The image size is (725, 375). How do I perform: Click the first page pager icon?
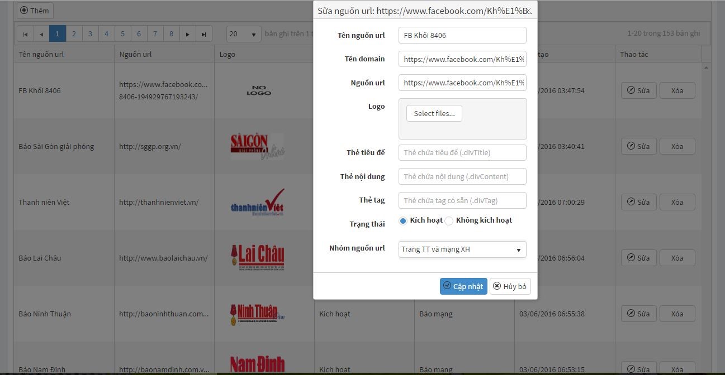25,34
